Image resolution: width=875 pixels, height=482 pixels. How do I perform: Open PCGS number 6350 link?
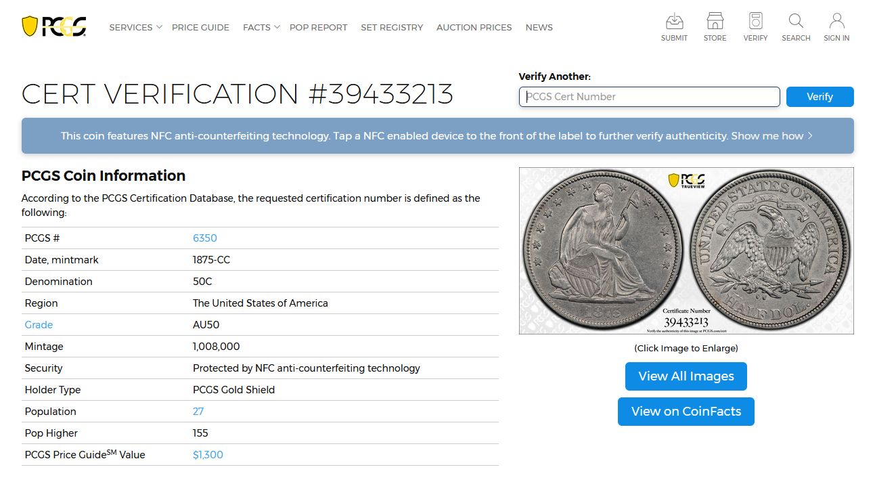click(205, 238)
